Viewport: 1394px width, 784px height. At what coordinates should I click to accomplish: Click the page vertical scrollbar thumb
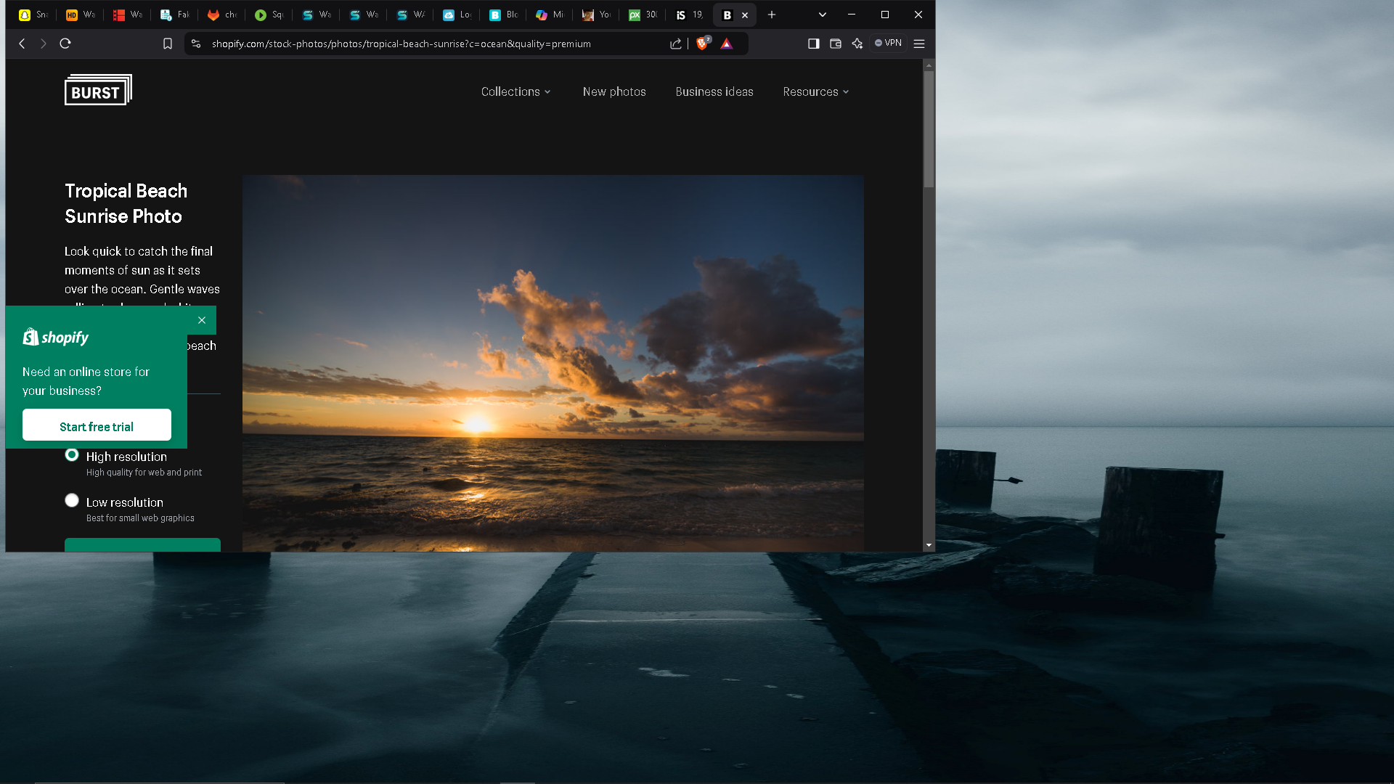[x=929, y=129]
